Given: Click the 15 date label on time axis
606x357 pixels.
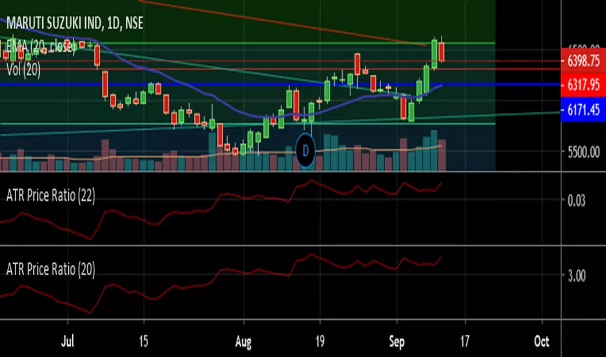Looking at the screenshot, I should (144, 341).
